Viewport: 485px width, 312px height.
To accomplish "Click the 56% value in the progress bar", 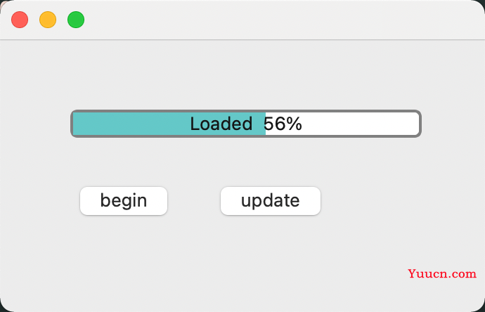I will [283, 124].
